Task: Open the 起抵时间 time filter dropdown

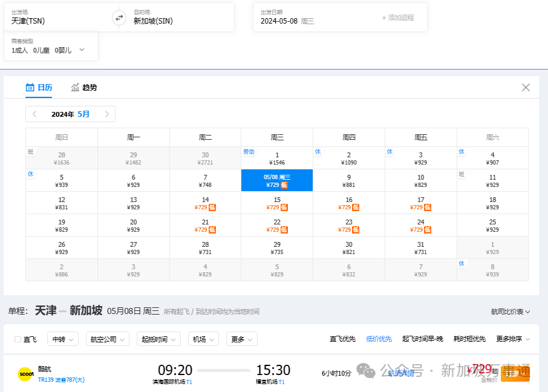Action: (158, 339)
